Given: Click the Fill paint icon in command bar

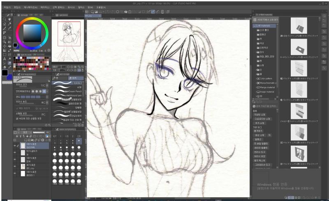Looking at the screenshot, I should (125, 12).
